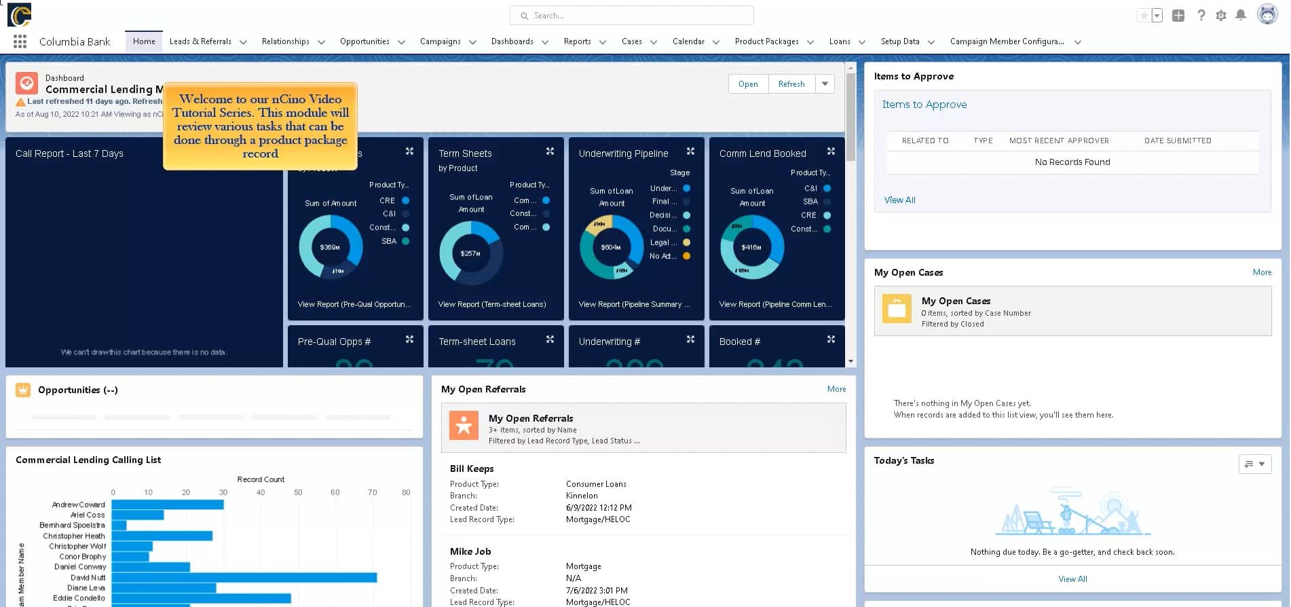Expand the Call Tasks chart widget
Image resolution: width=1291 pixels, height=607 pixels.
click(409, 151)
